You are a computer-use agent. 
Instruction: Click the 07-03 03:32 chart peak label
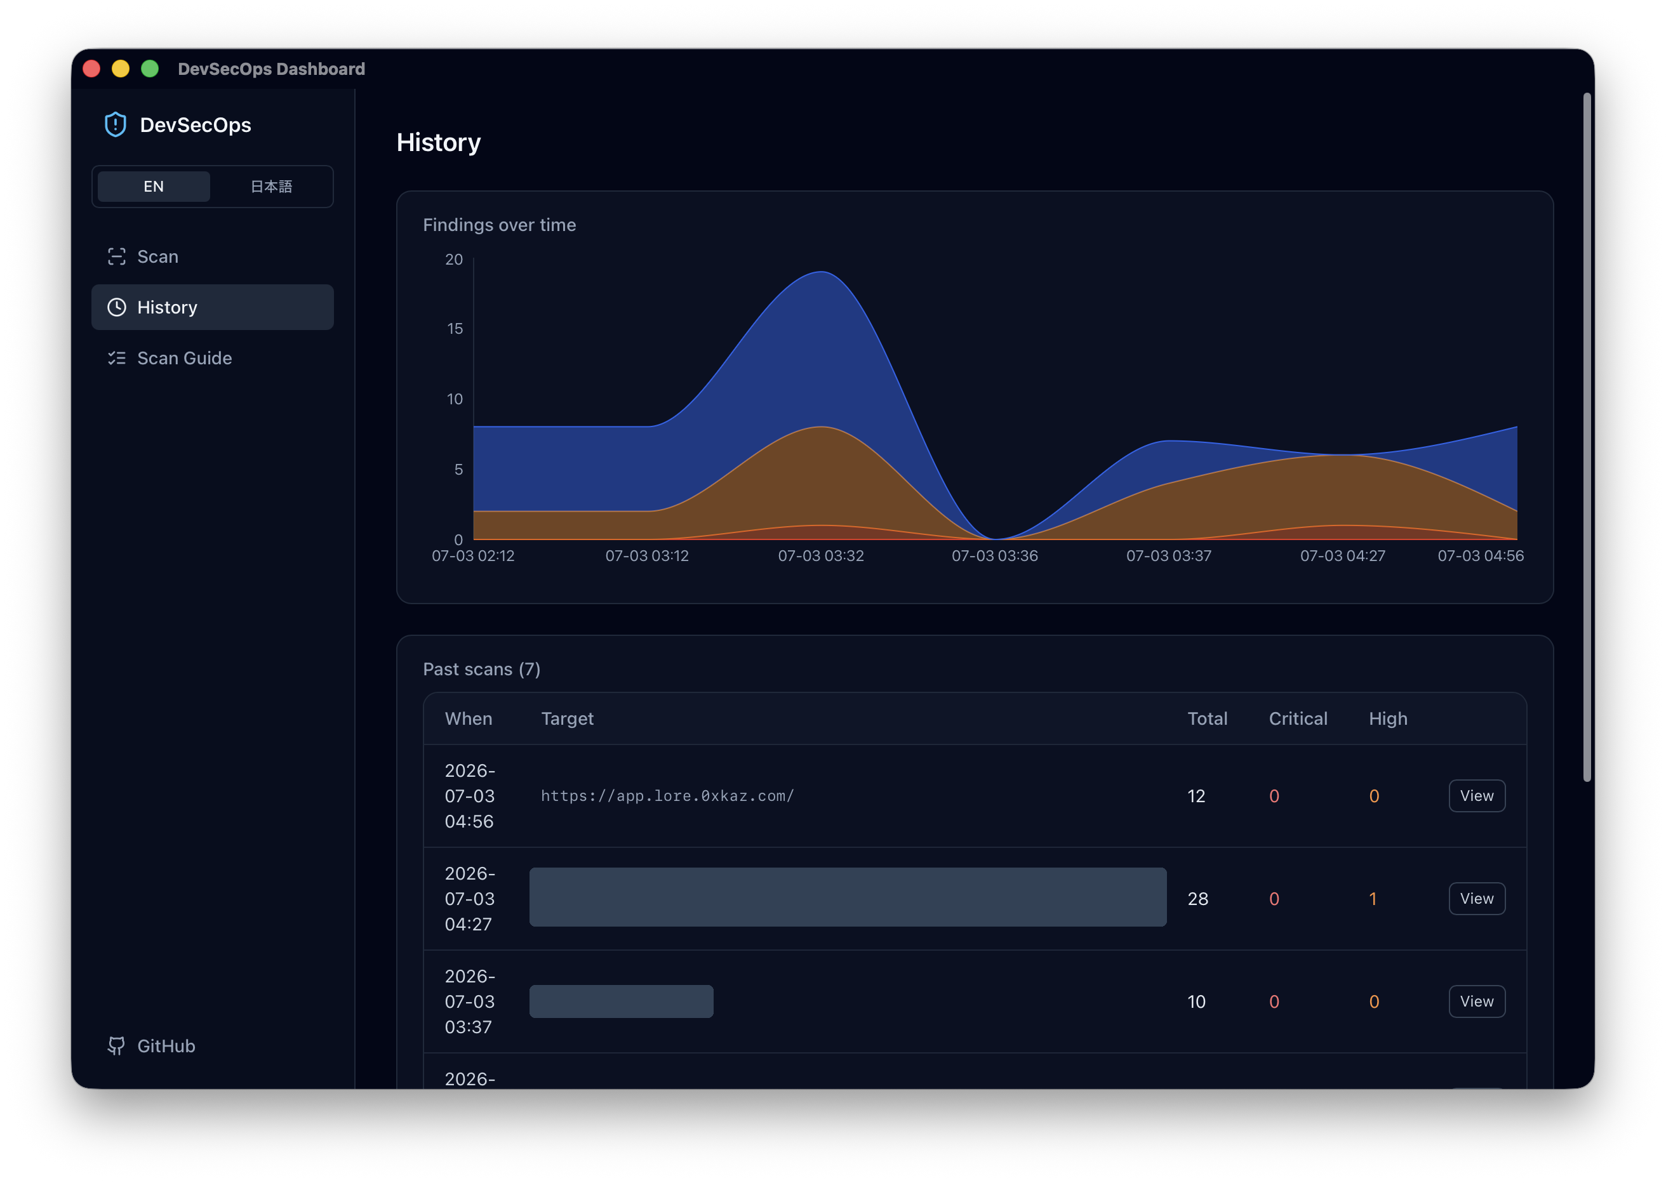tap(820, 556)
